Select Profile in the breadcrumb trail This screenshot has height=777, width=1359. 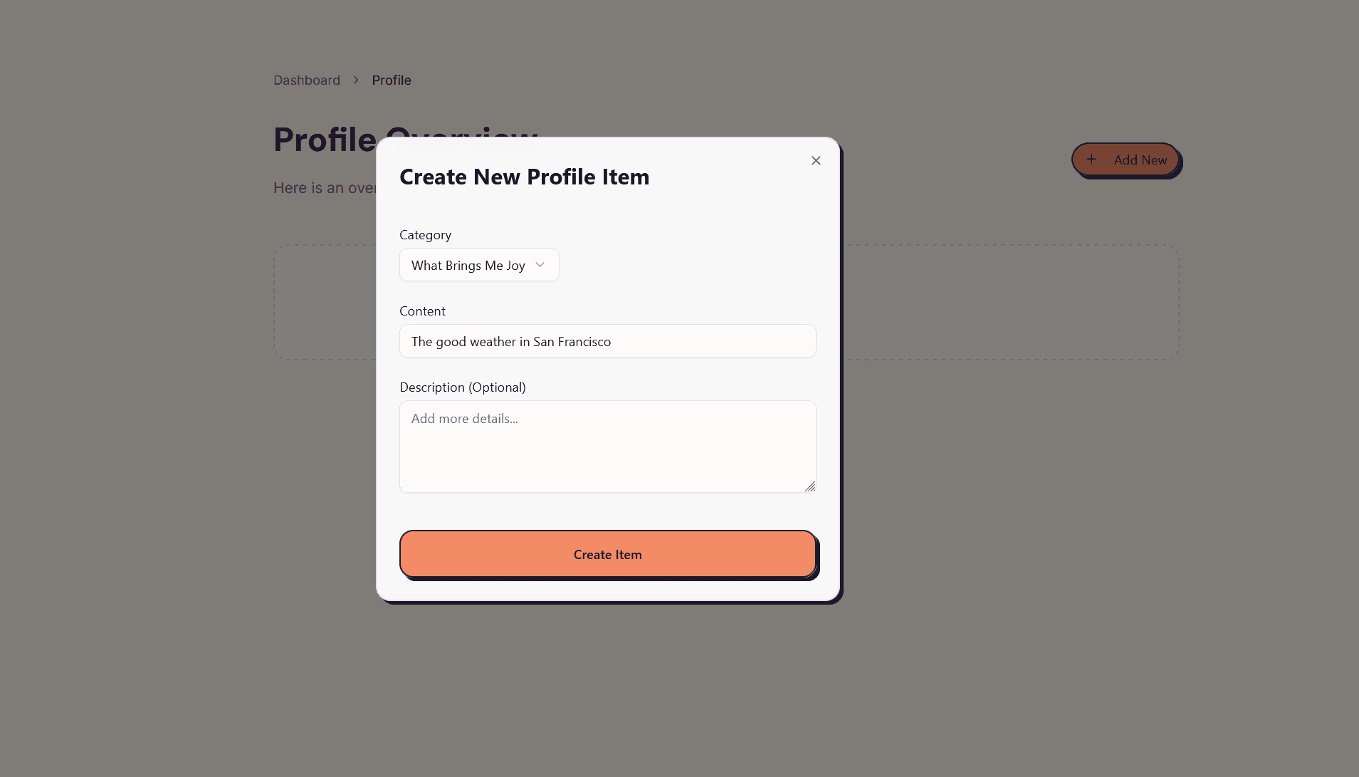pyautogui.click(x=391, y=80)
